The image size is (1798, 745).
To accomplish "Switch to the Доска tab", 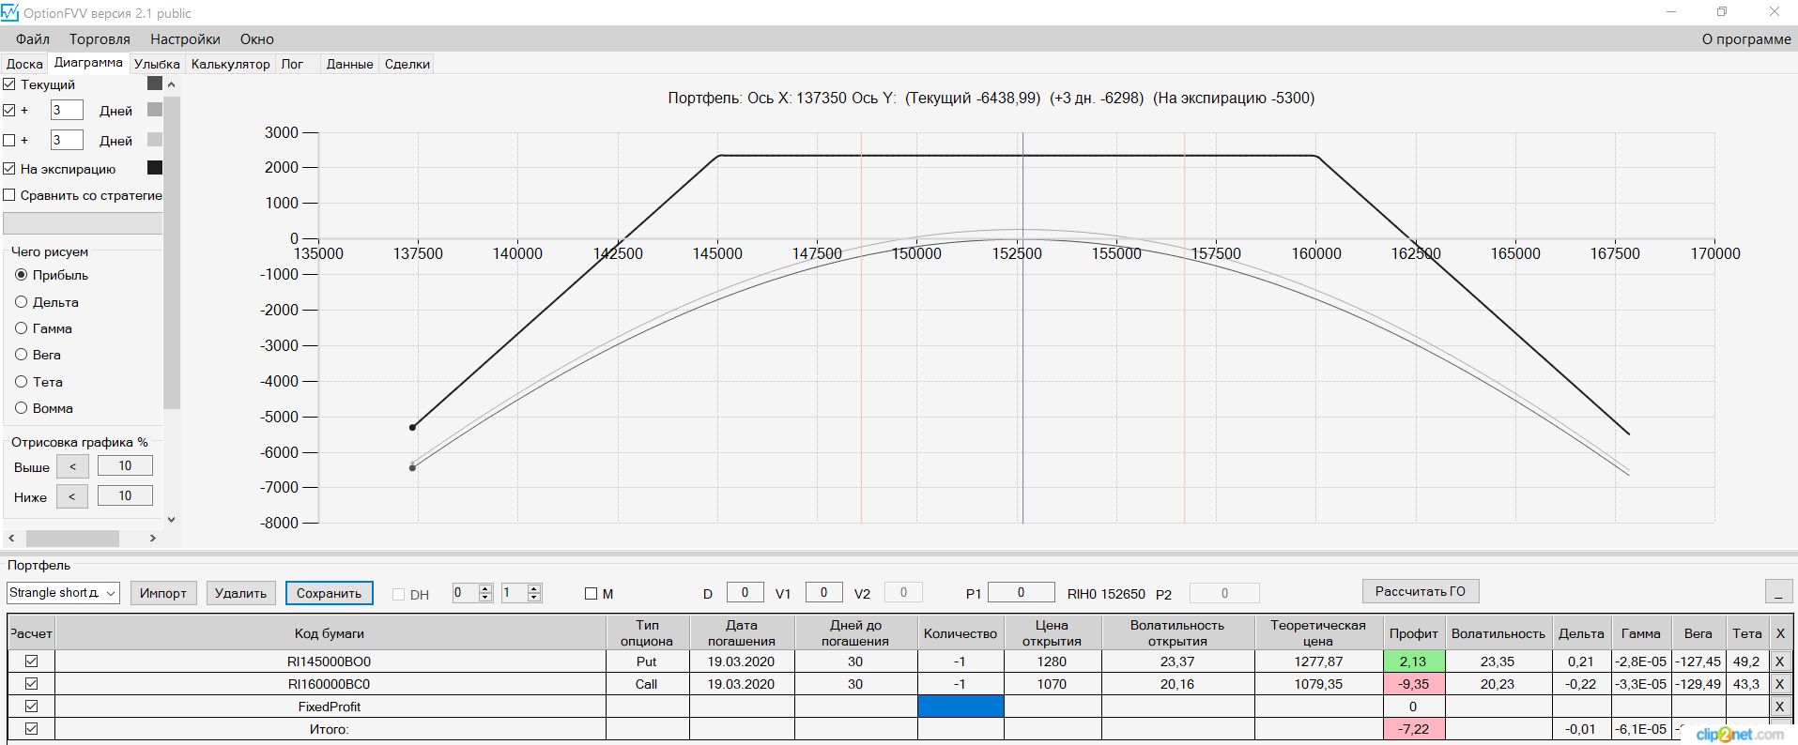I will 24,64.
